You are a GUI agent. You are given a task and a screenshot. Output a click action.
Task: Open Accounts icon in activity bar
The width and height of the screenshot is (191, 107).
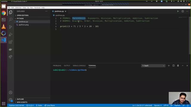[11, 92]
